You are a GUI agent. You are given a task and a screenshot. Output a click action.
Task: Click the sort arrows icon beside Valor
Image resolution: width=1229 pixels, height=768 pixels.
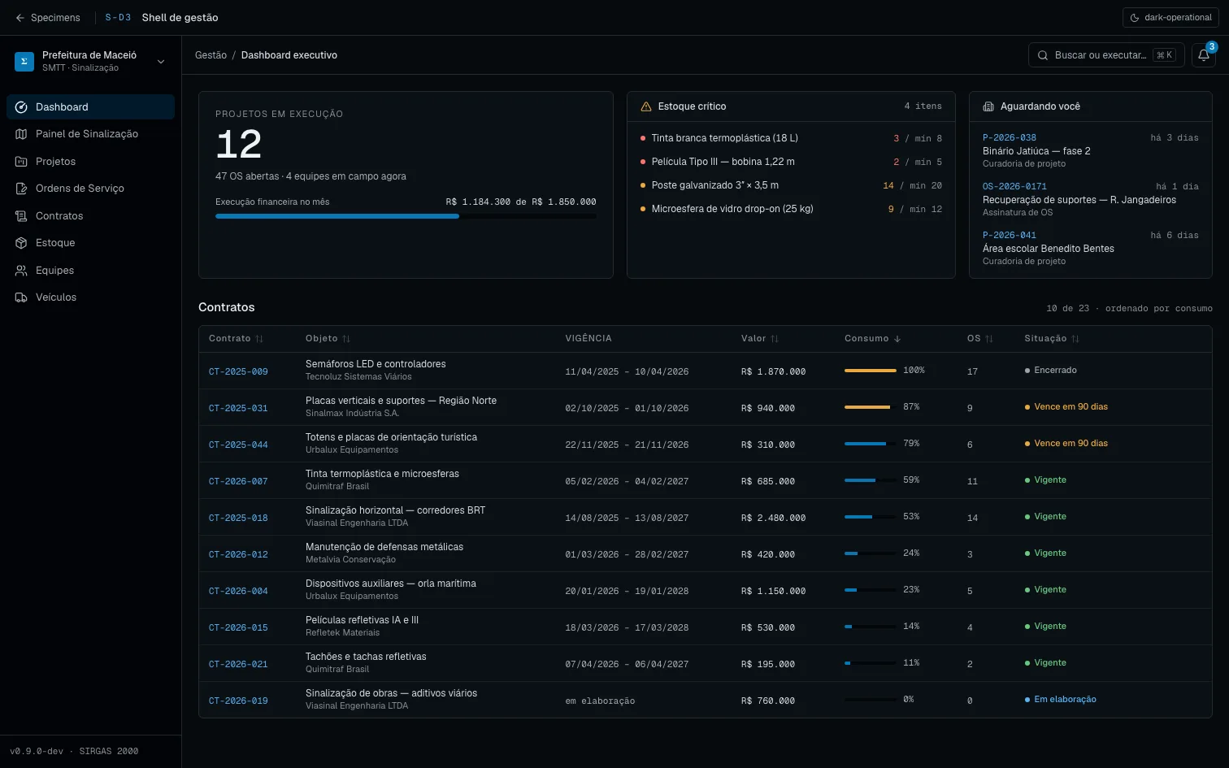coord(775,339)
